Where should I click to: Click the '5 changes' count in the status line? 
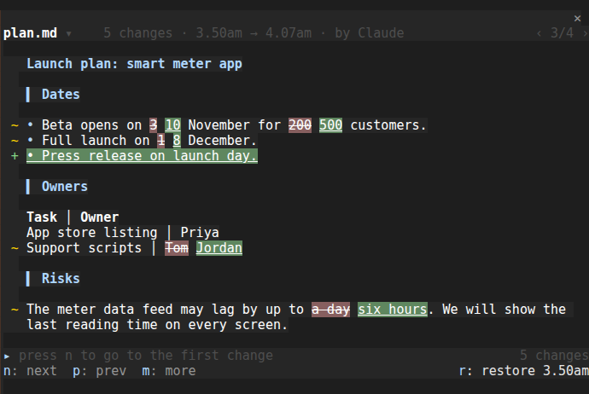click(555, 356)
